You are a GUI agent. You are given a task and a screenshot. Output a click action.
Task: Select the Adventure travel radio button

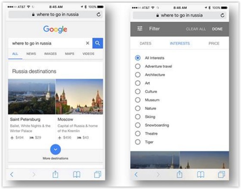(138, 66)
